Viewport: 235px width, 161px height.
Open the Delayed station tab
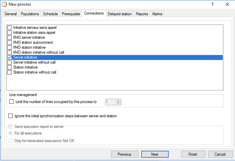coord(120,14)
